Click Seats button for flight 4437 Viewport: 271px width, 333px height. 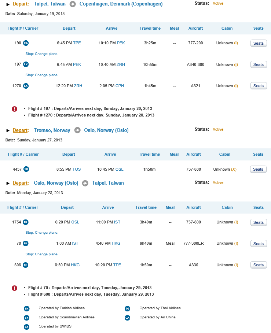click(x=258, y=169)
